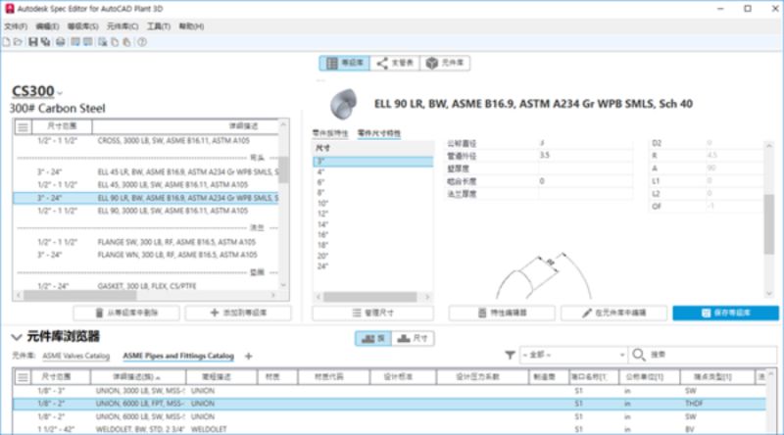Select the FLANGE SW, 300 LB, RF row
Viewport: 784px width, 435px height.
pos(146,242)
